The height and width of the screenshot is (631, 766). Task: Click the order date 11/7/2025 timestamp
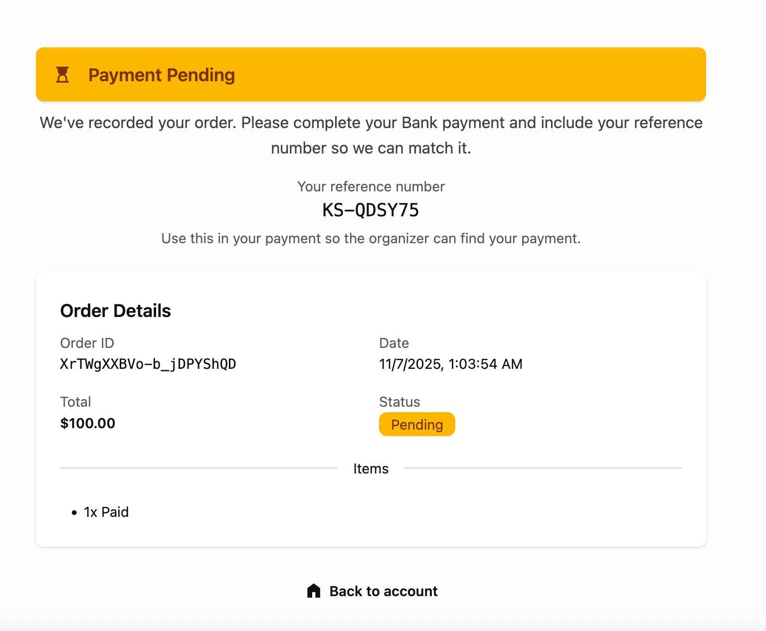pyautogui.click(x=450, y=364)
